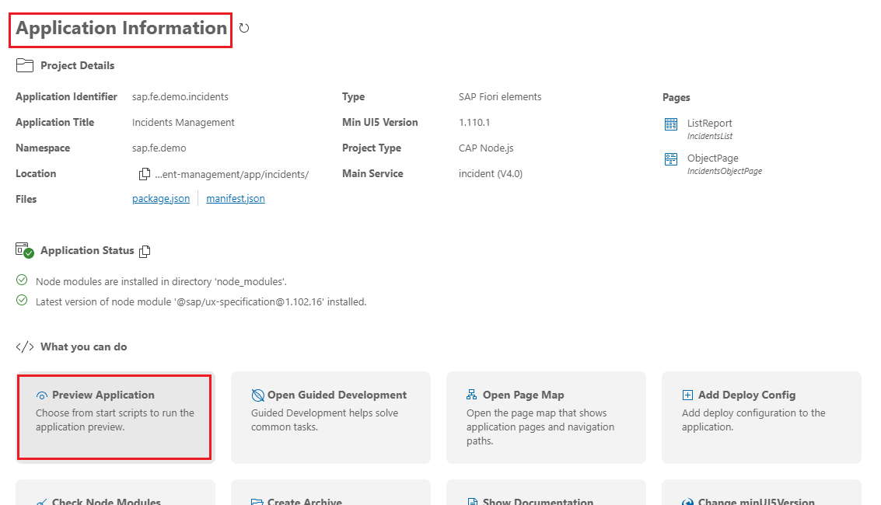The image size is (881, 505).
Task: Click main service value incident (V4.0)
Action: [491, 174]
